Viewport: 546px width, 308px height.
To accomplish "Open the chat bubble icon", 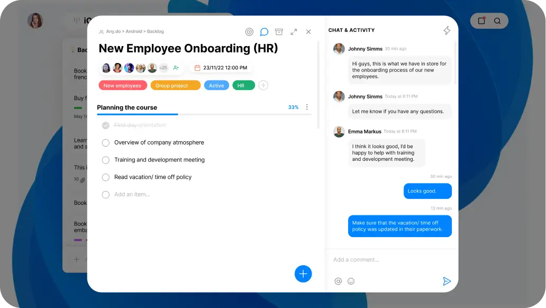I will click(x=264, y=32).
